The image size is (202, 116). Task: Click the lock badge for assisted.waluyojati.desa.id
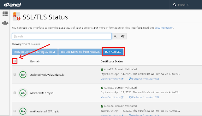(x=23, y=75)
